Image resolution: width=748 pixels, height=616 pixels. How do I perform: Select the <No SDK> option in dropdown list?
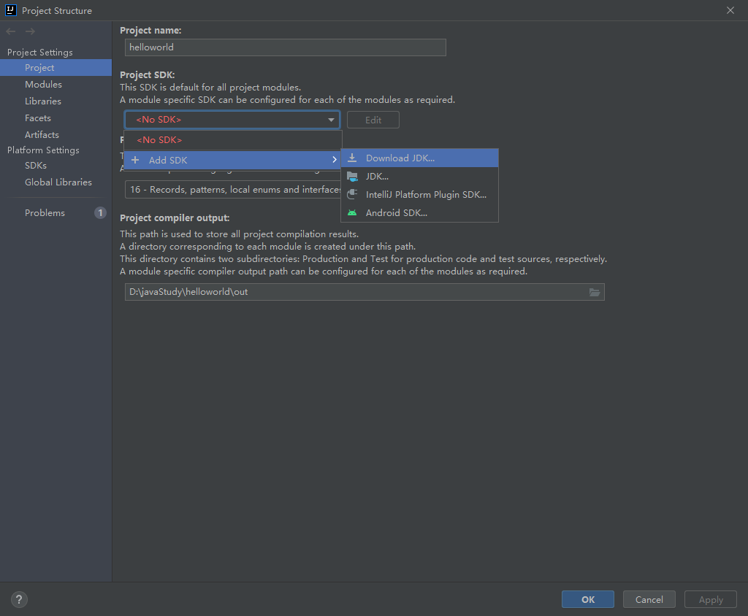(x=159, y=139)
